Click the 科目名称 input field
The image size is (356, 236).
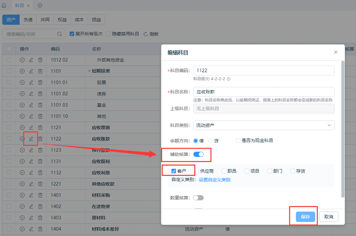[x=264, y=92]
